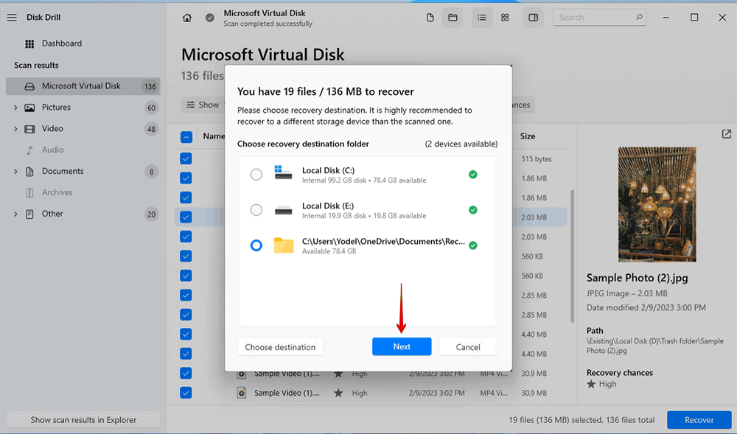Screen dimensions: 737x434
Task: Click the Next button
Action: tap(402, 347)
